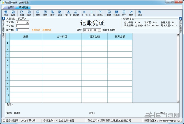Open the 日期 date picker dropdown
This screenshot has height=124, width=184.
(100, 30)
